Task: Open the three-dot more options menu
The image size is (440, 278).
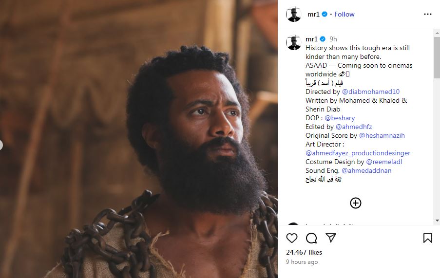Action: click(x=427, y=14)
